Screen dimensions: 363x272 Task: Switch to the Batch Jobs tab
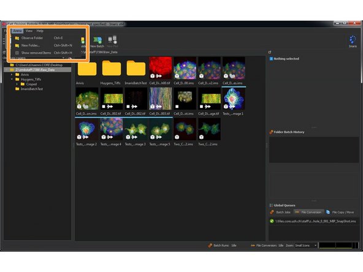280,212
